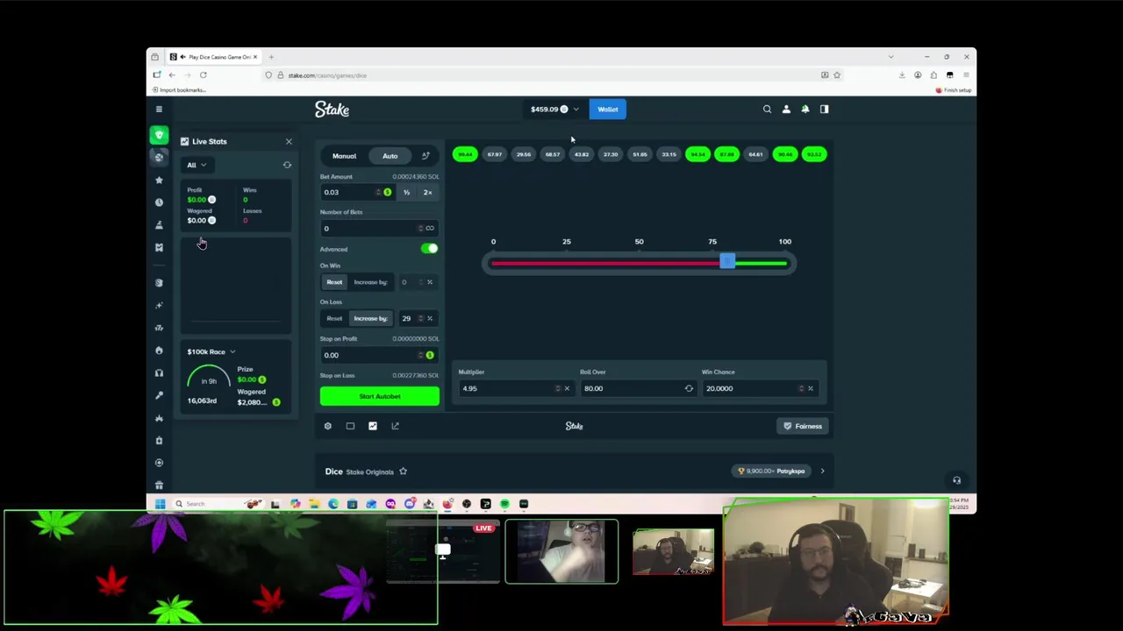The height and width of the screenshot is (631, 1123).
Task: Select On Win Reset option
Action: tap(334, 282)
